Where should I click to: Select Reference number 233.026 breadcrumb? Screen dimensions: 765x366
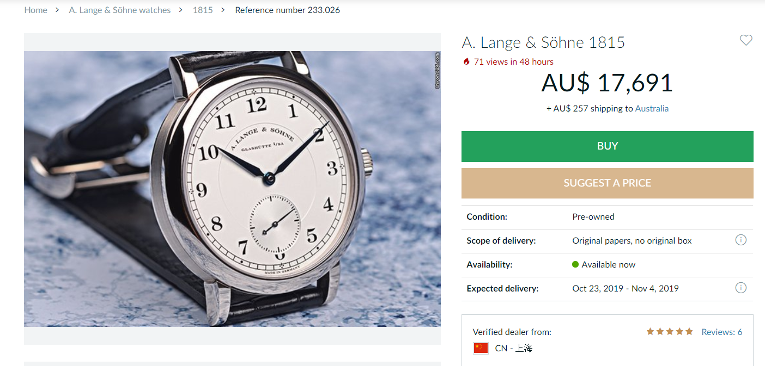(287, 10)
